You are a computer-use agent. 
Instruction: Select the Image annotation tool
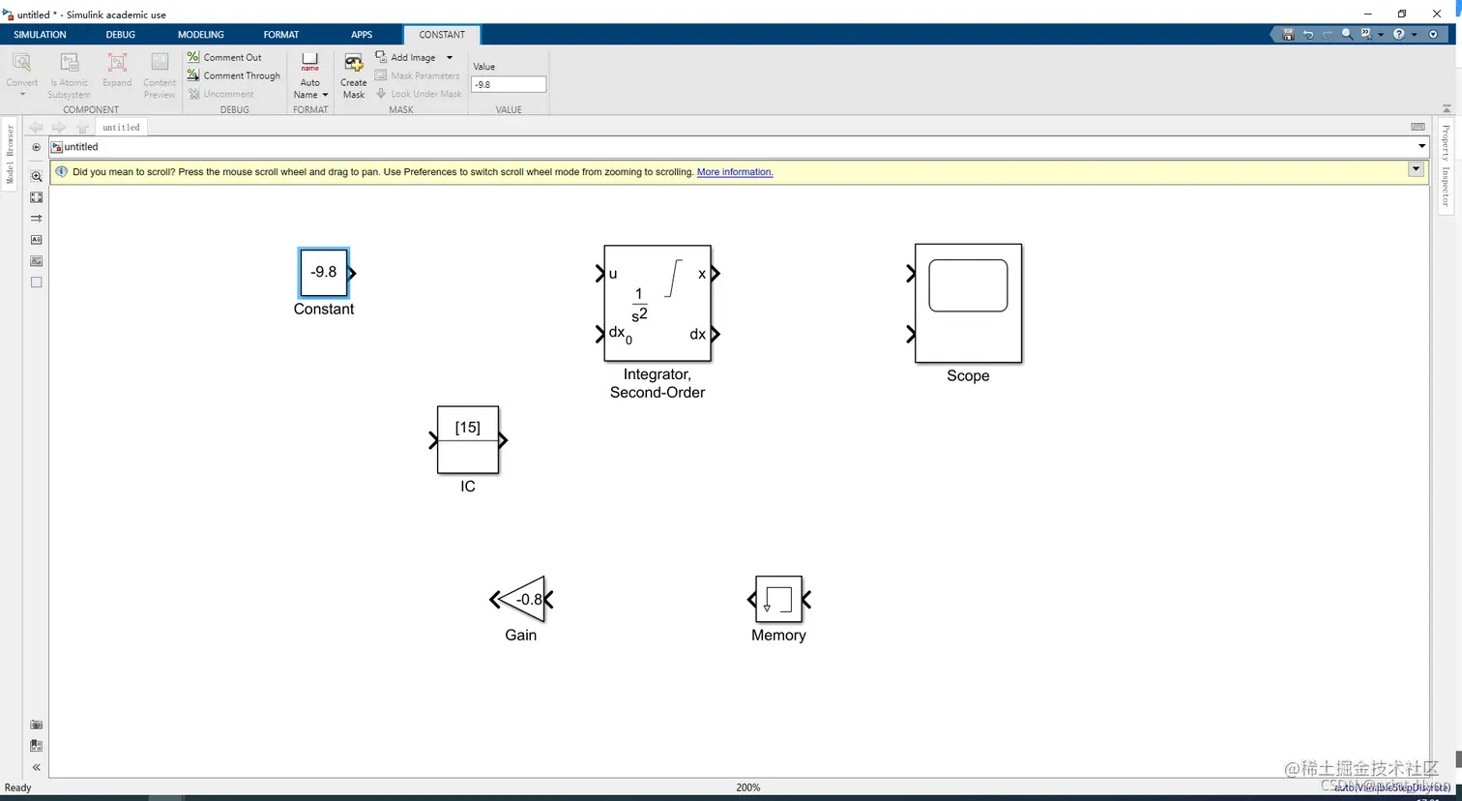click(36, 261)
